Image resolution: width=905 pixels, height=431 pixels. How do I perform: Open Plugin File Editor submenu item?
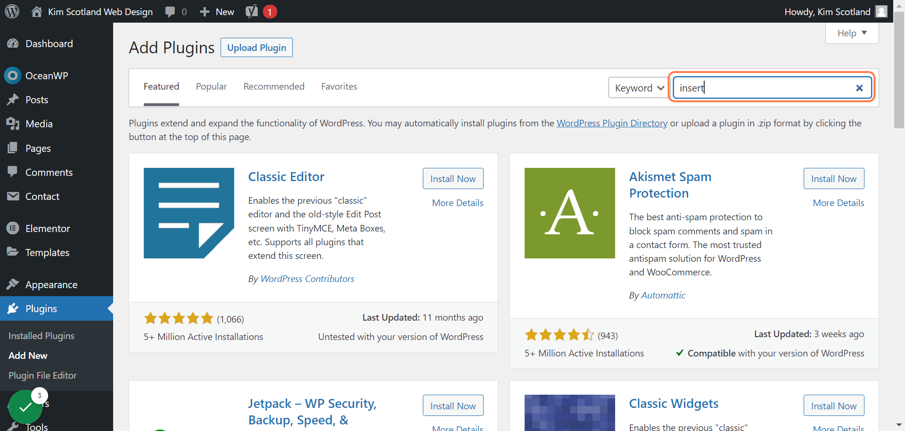(x=42, y=375)
